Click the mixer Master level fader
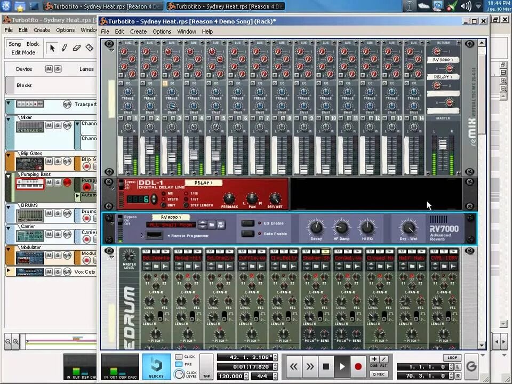The image size is (512, 384). 443,144
